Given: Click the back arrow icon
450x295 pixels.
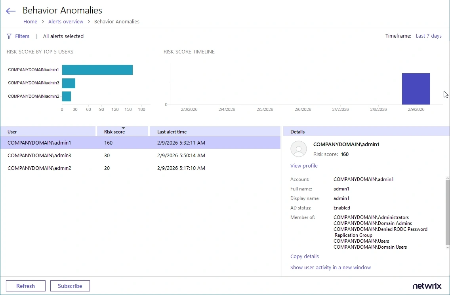Looking at the screenshot, I should (x=11, y=11).
